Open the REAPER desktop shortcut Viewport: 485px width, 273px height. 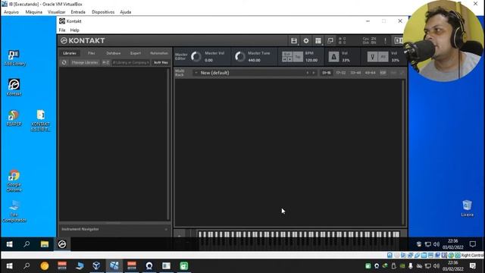click(x=14, y=118)
